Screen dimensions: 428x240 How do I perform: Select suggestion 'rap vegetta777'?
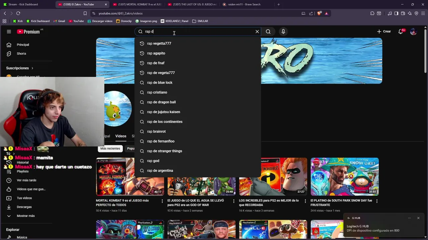coord(198,43)
